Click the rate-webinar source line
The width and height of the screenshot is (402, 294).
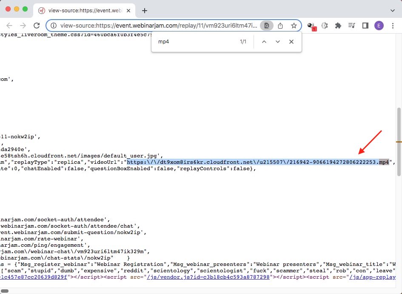tap(42, 239)
